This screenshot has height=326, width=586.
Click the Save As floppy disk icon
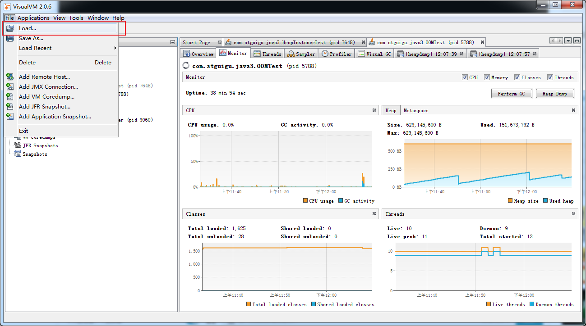10,38
